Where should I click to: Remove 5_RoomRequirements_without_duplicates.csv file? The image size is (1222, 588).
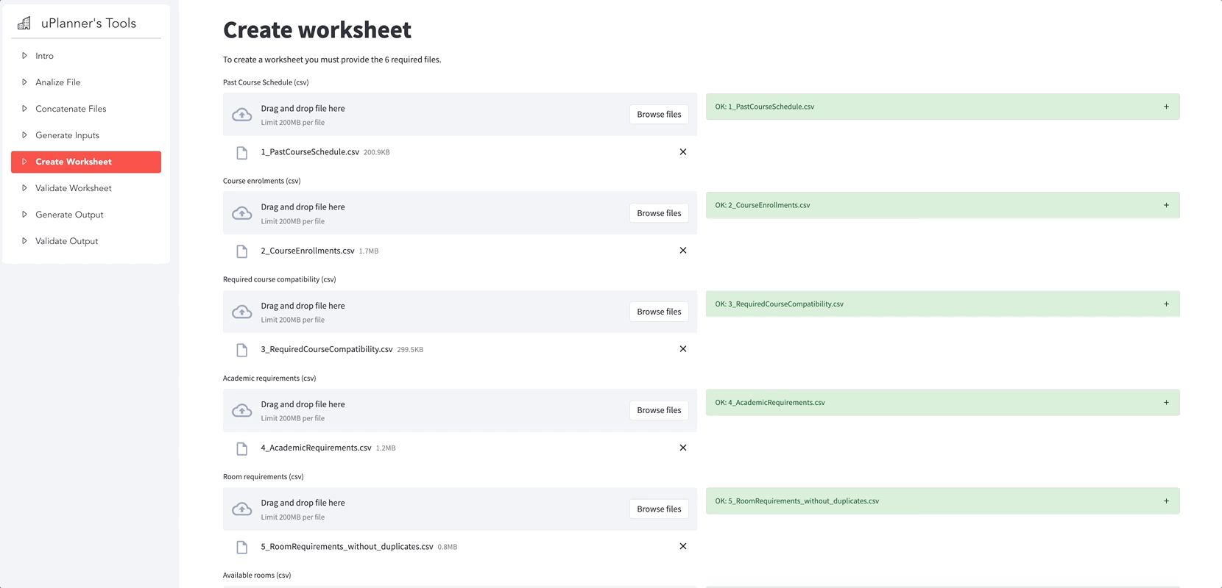pyautogui.click(x=682, y=546)
